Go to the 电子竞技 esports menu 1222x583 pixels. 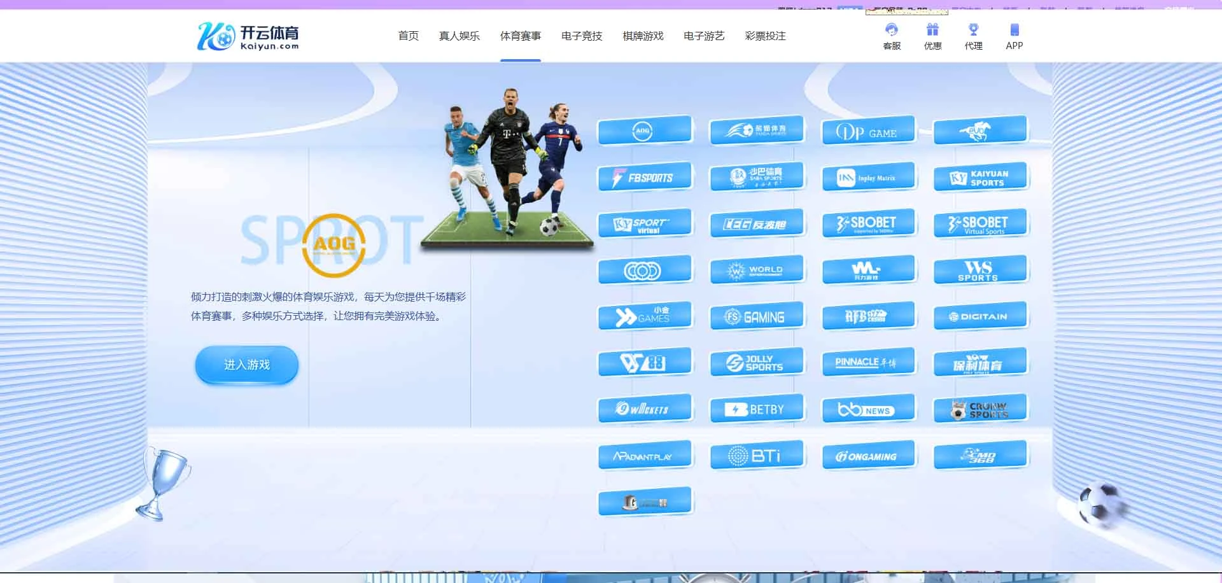[x=581, y=36]
